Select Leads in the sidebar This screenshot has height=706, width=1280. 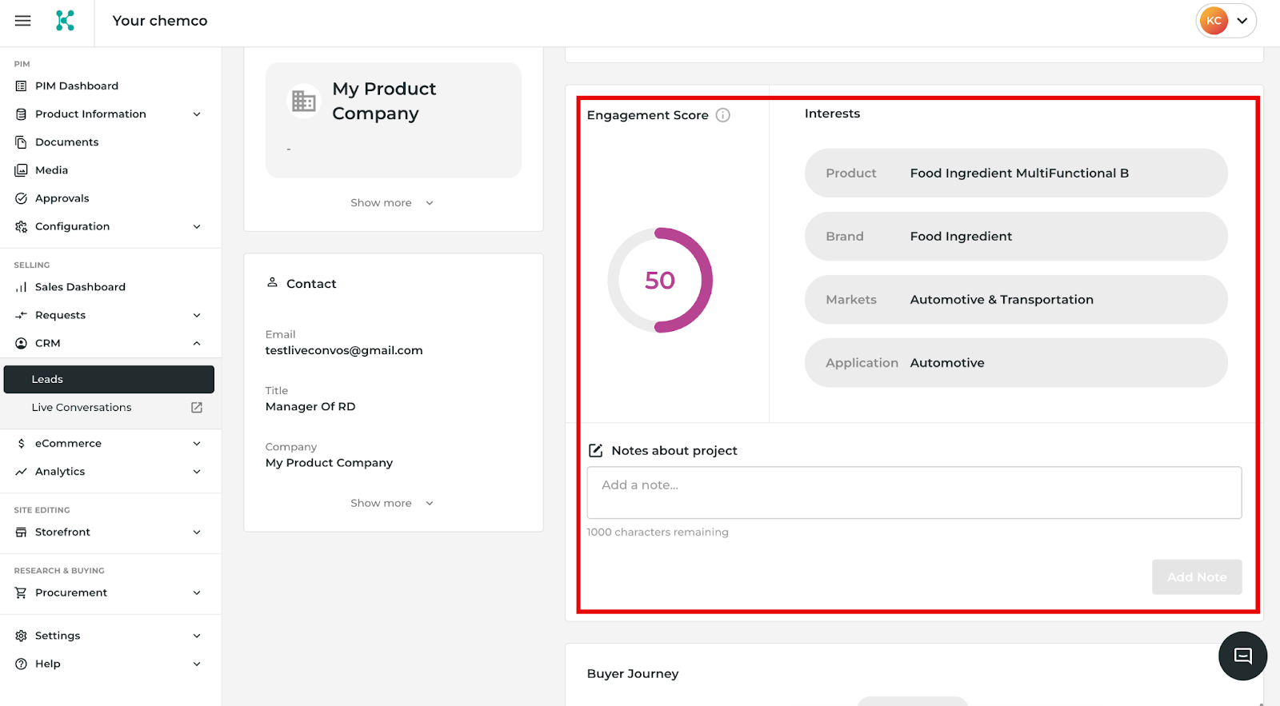(109, 380)
